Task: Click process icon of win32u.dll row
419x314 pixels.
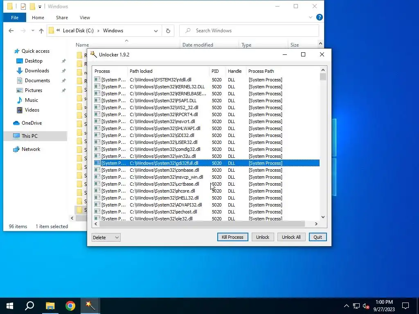Action: tap(97, 156)
